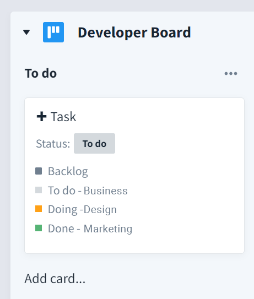
Task: Click the orange Doing color square
Action: [39, 209]
